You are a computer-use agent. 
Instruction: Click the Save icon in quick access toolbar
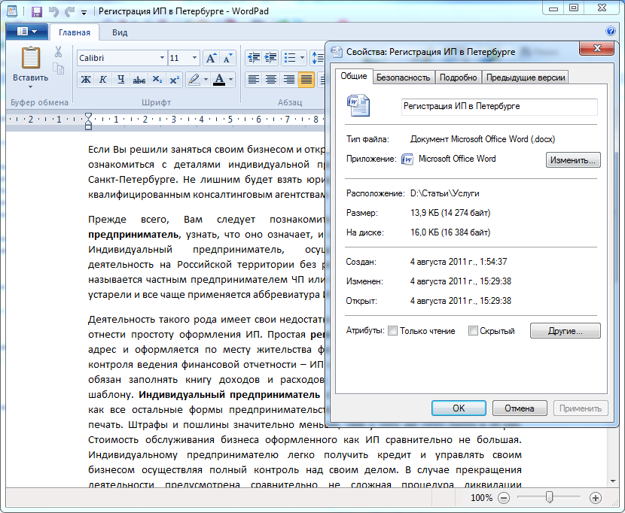coord(36,11)
